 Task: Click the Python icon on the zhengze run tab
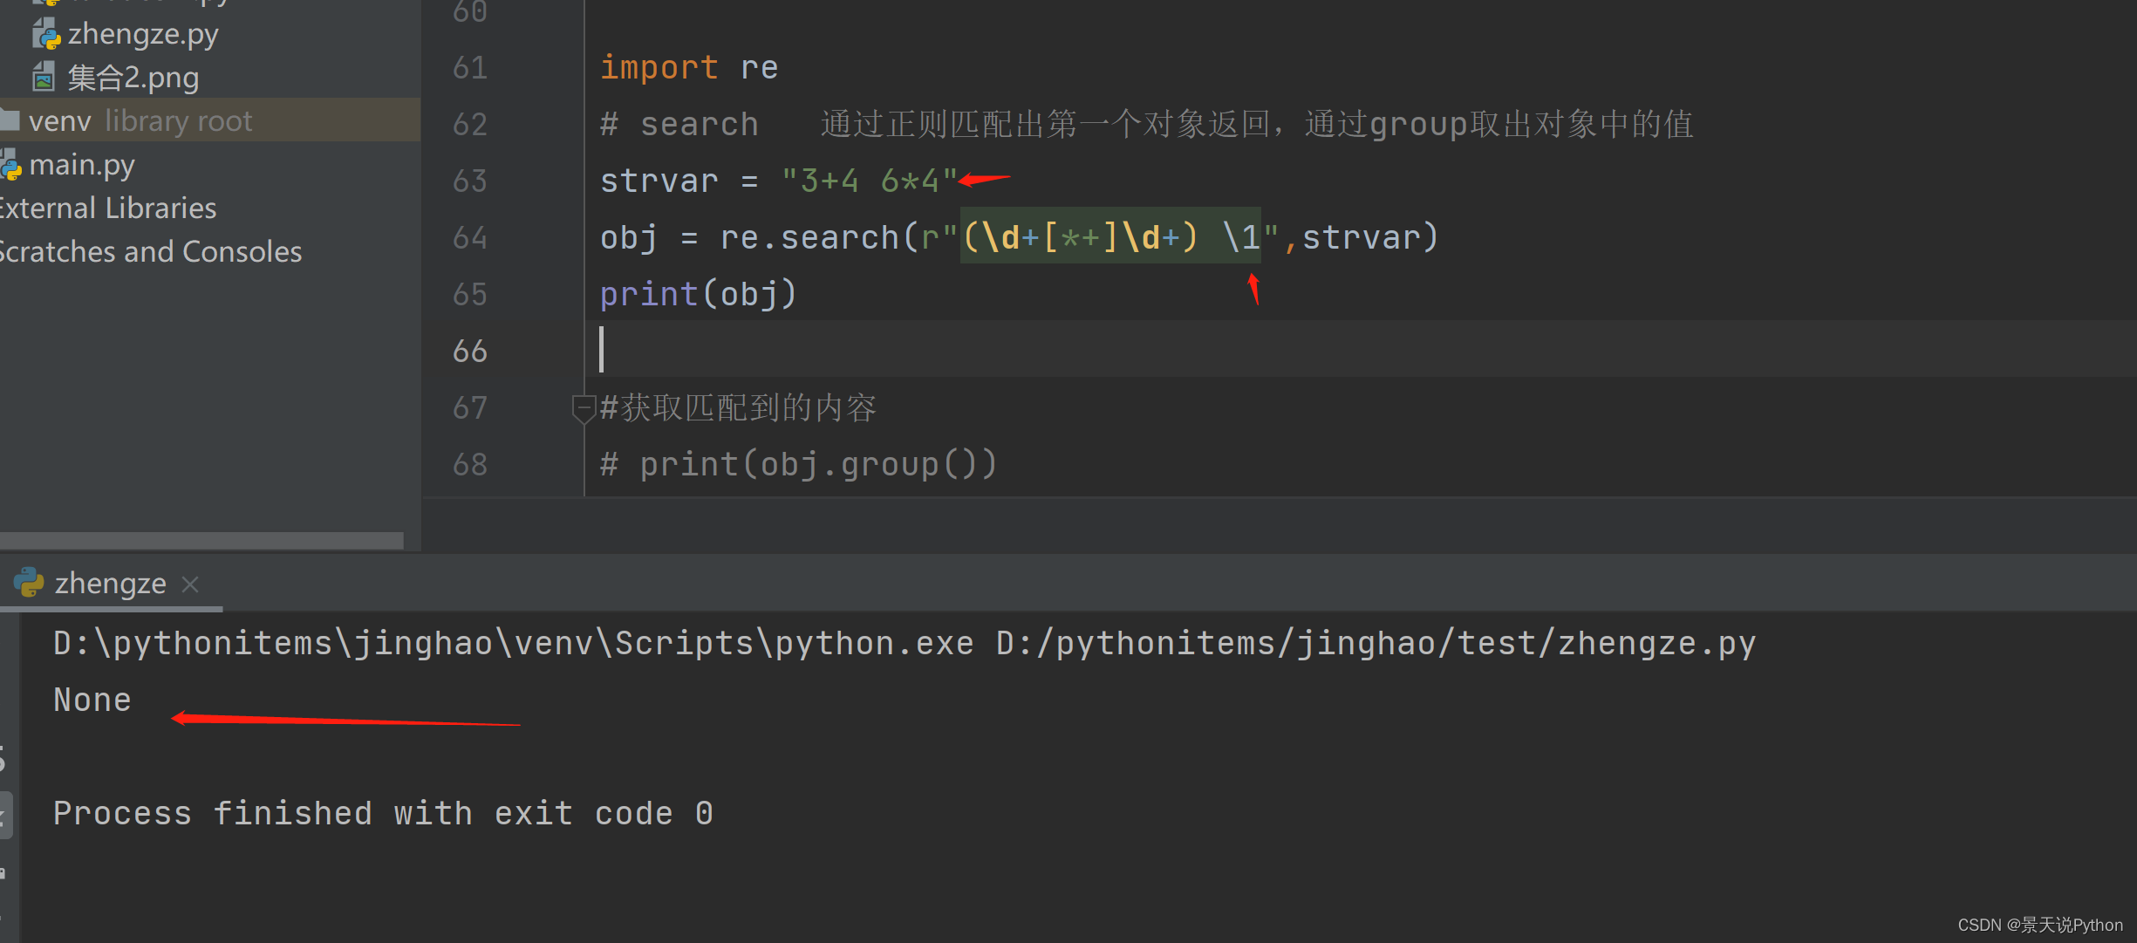[29, 582]
